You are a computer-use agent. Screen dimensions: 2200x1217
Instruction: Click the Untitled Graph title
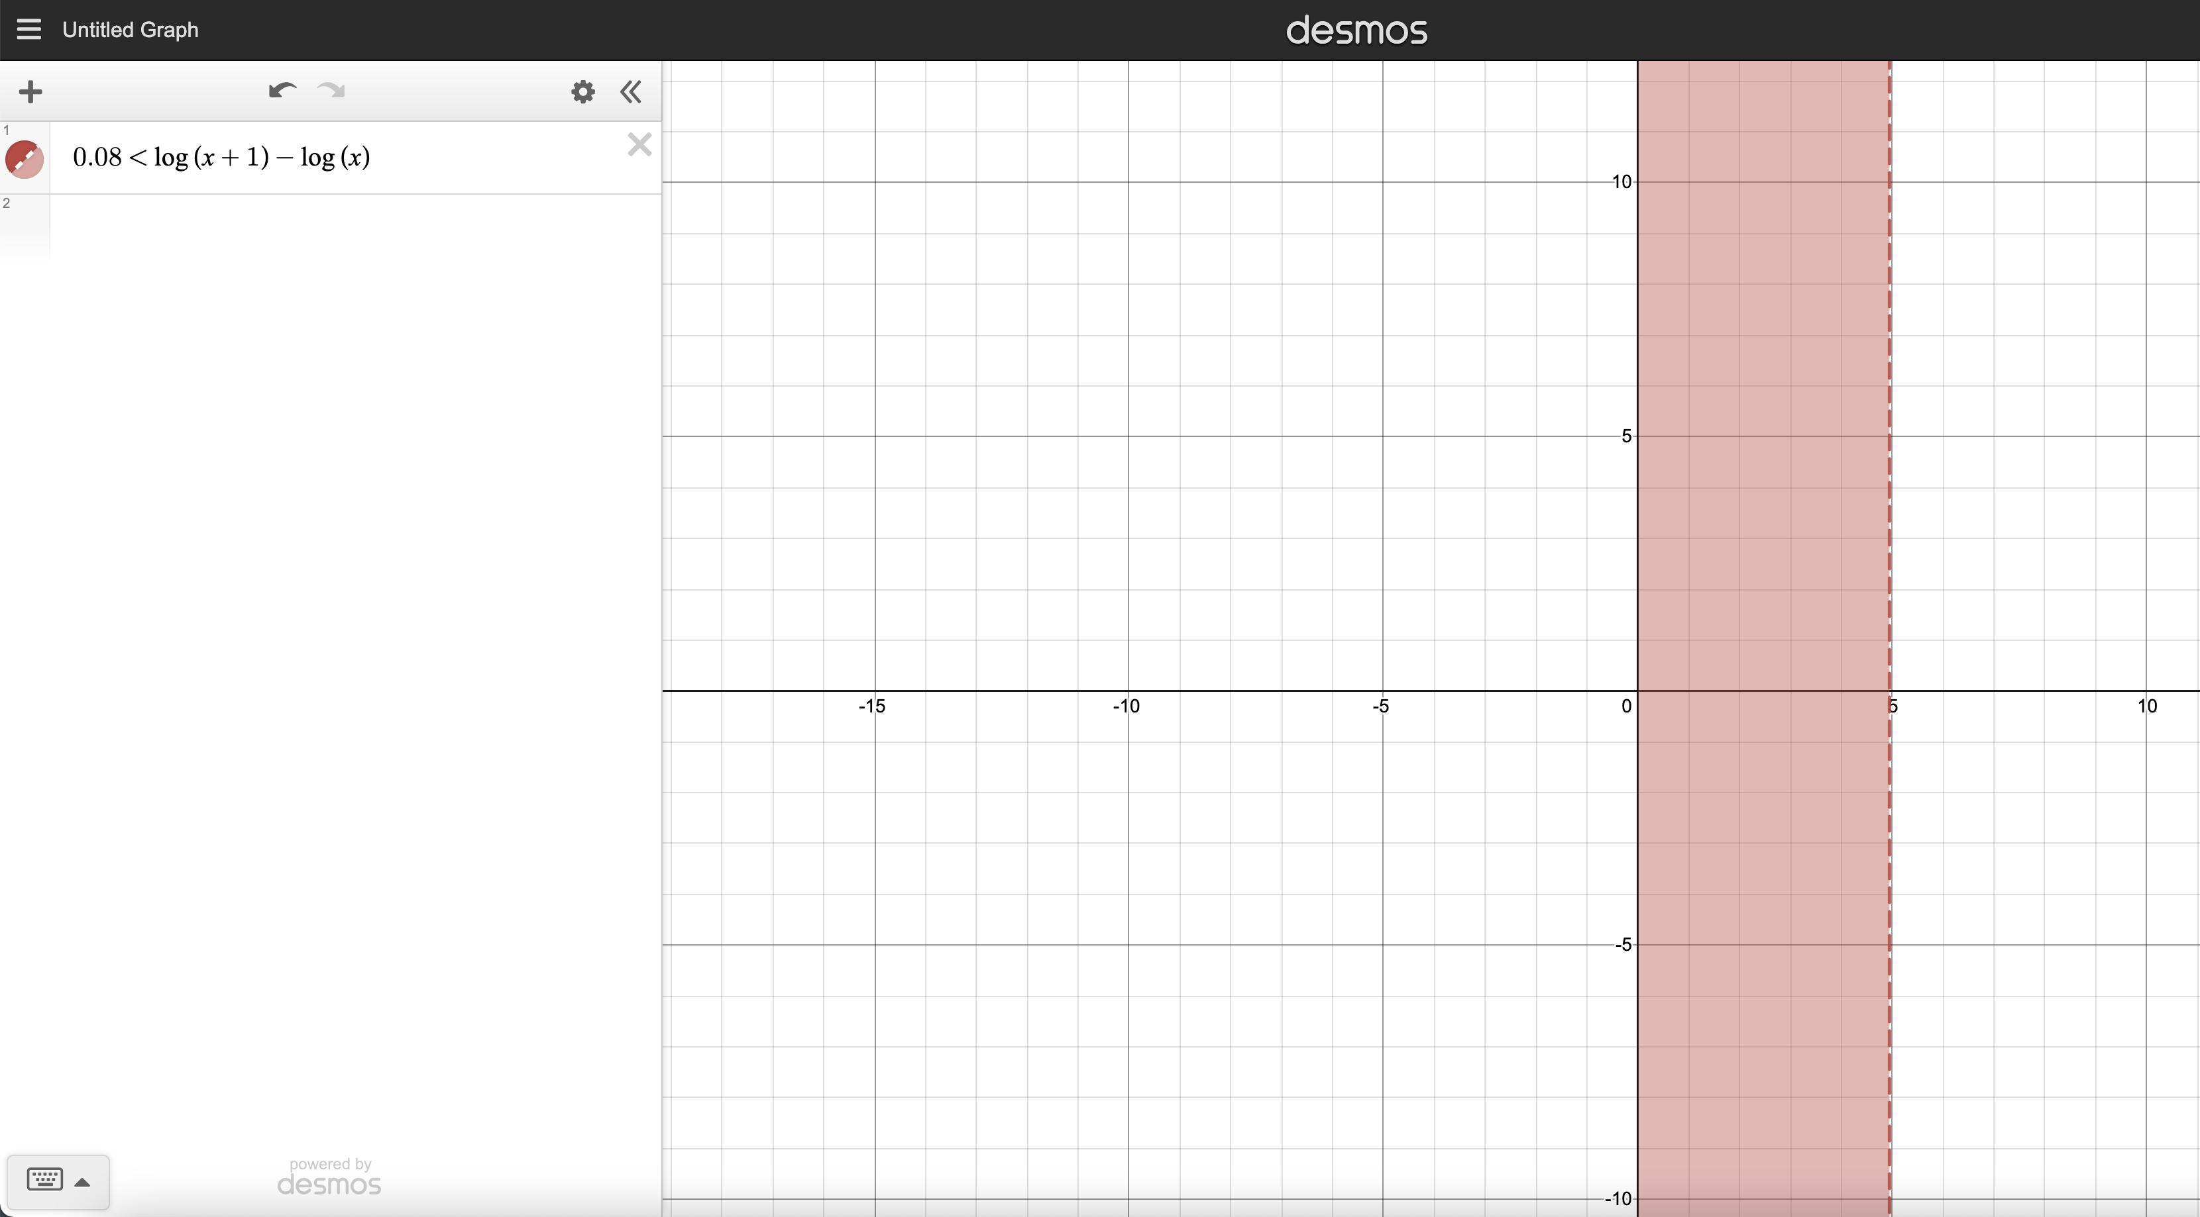click(130, 29)
